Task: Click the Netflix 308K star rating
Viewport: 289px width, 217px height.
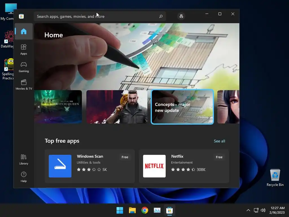Action: point(188,170)
